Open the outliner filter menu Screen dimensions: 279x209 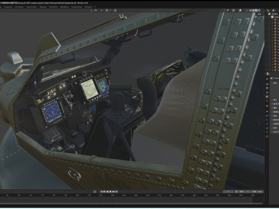coord(274,10)
